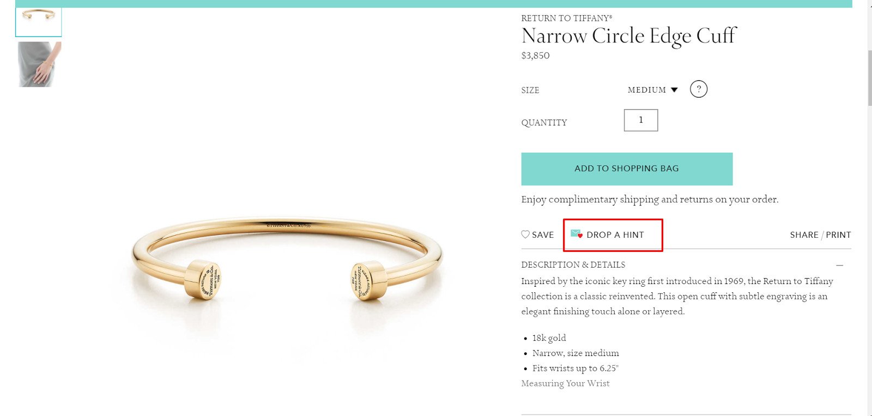Screen dimensions: 872x416
Task: Open the Medium size dropdown
Action: (x=652, y=90)
